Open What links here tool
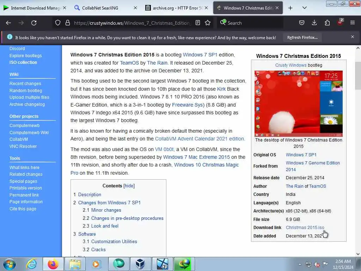This screenshot has width=361, height=271. pyautogui.click(x=24, y=168)
